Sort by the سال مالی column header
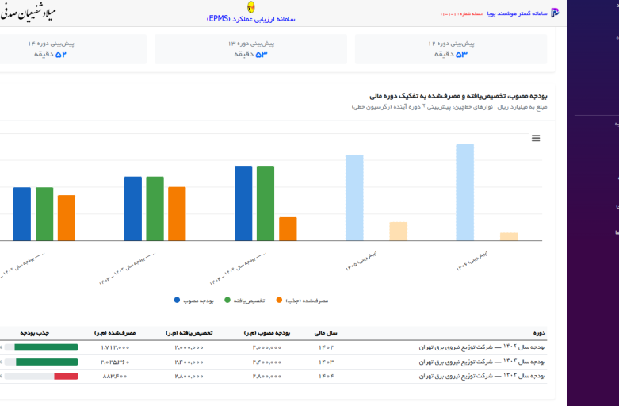This screenshot has width=619, height=406. [x=326, y=333]
